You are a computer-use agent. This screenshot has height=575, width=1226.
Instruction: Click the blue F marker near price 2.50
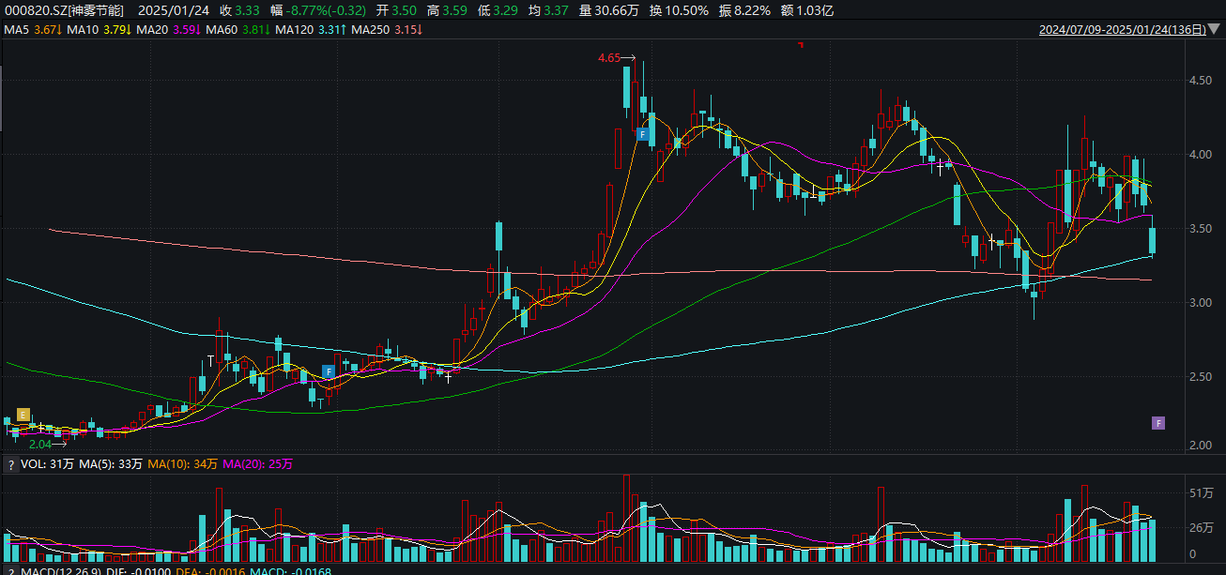[x=329, y=371]
